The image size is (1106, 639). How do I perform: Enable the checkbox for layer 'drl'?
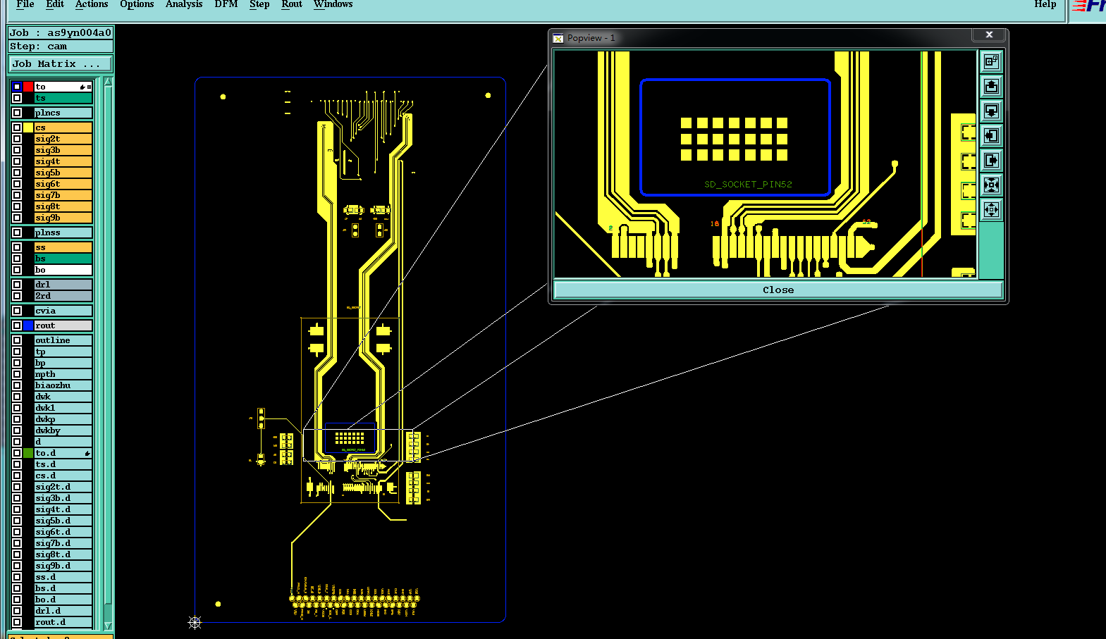(x=17, y=285)
